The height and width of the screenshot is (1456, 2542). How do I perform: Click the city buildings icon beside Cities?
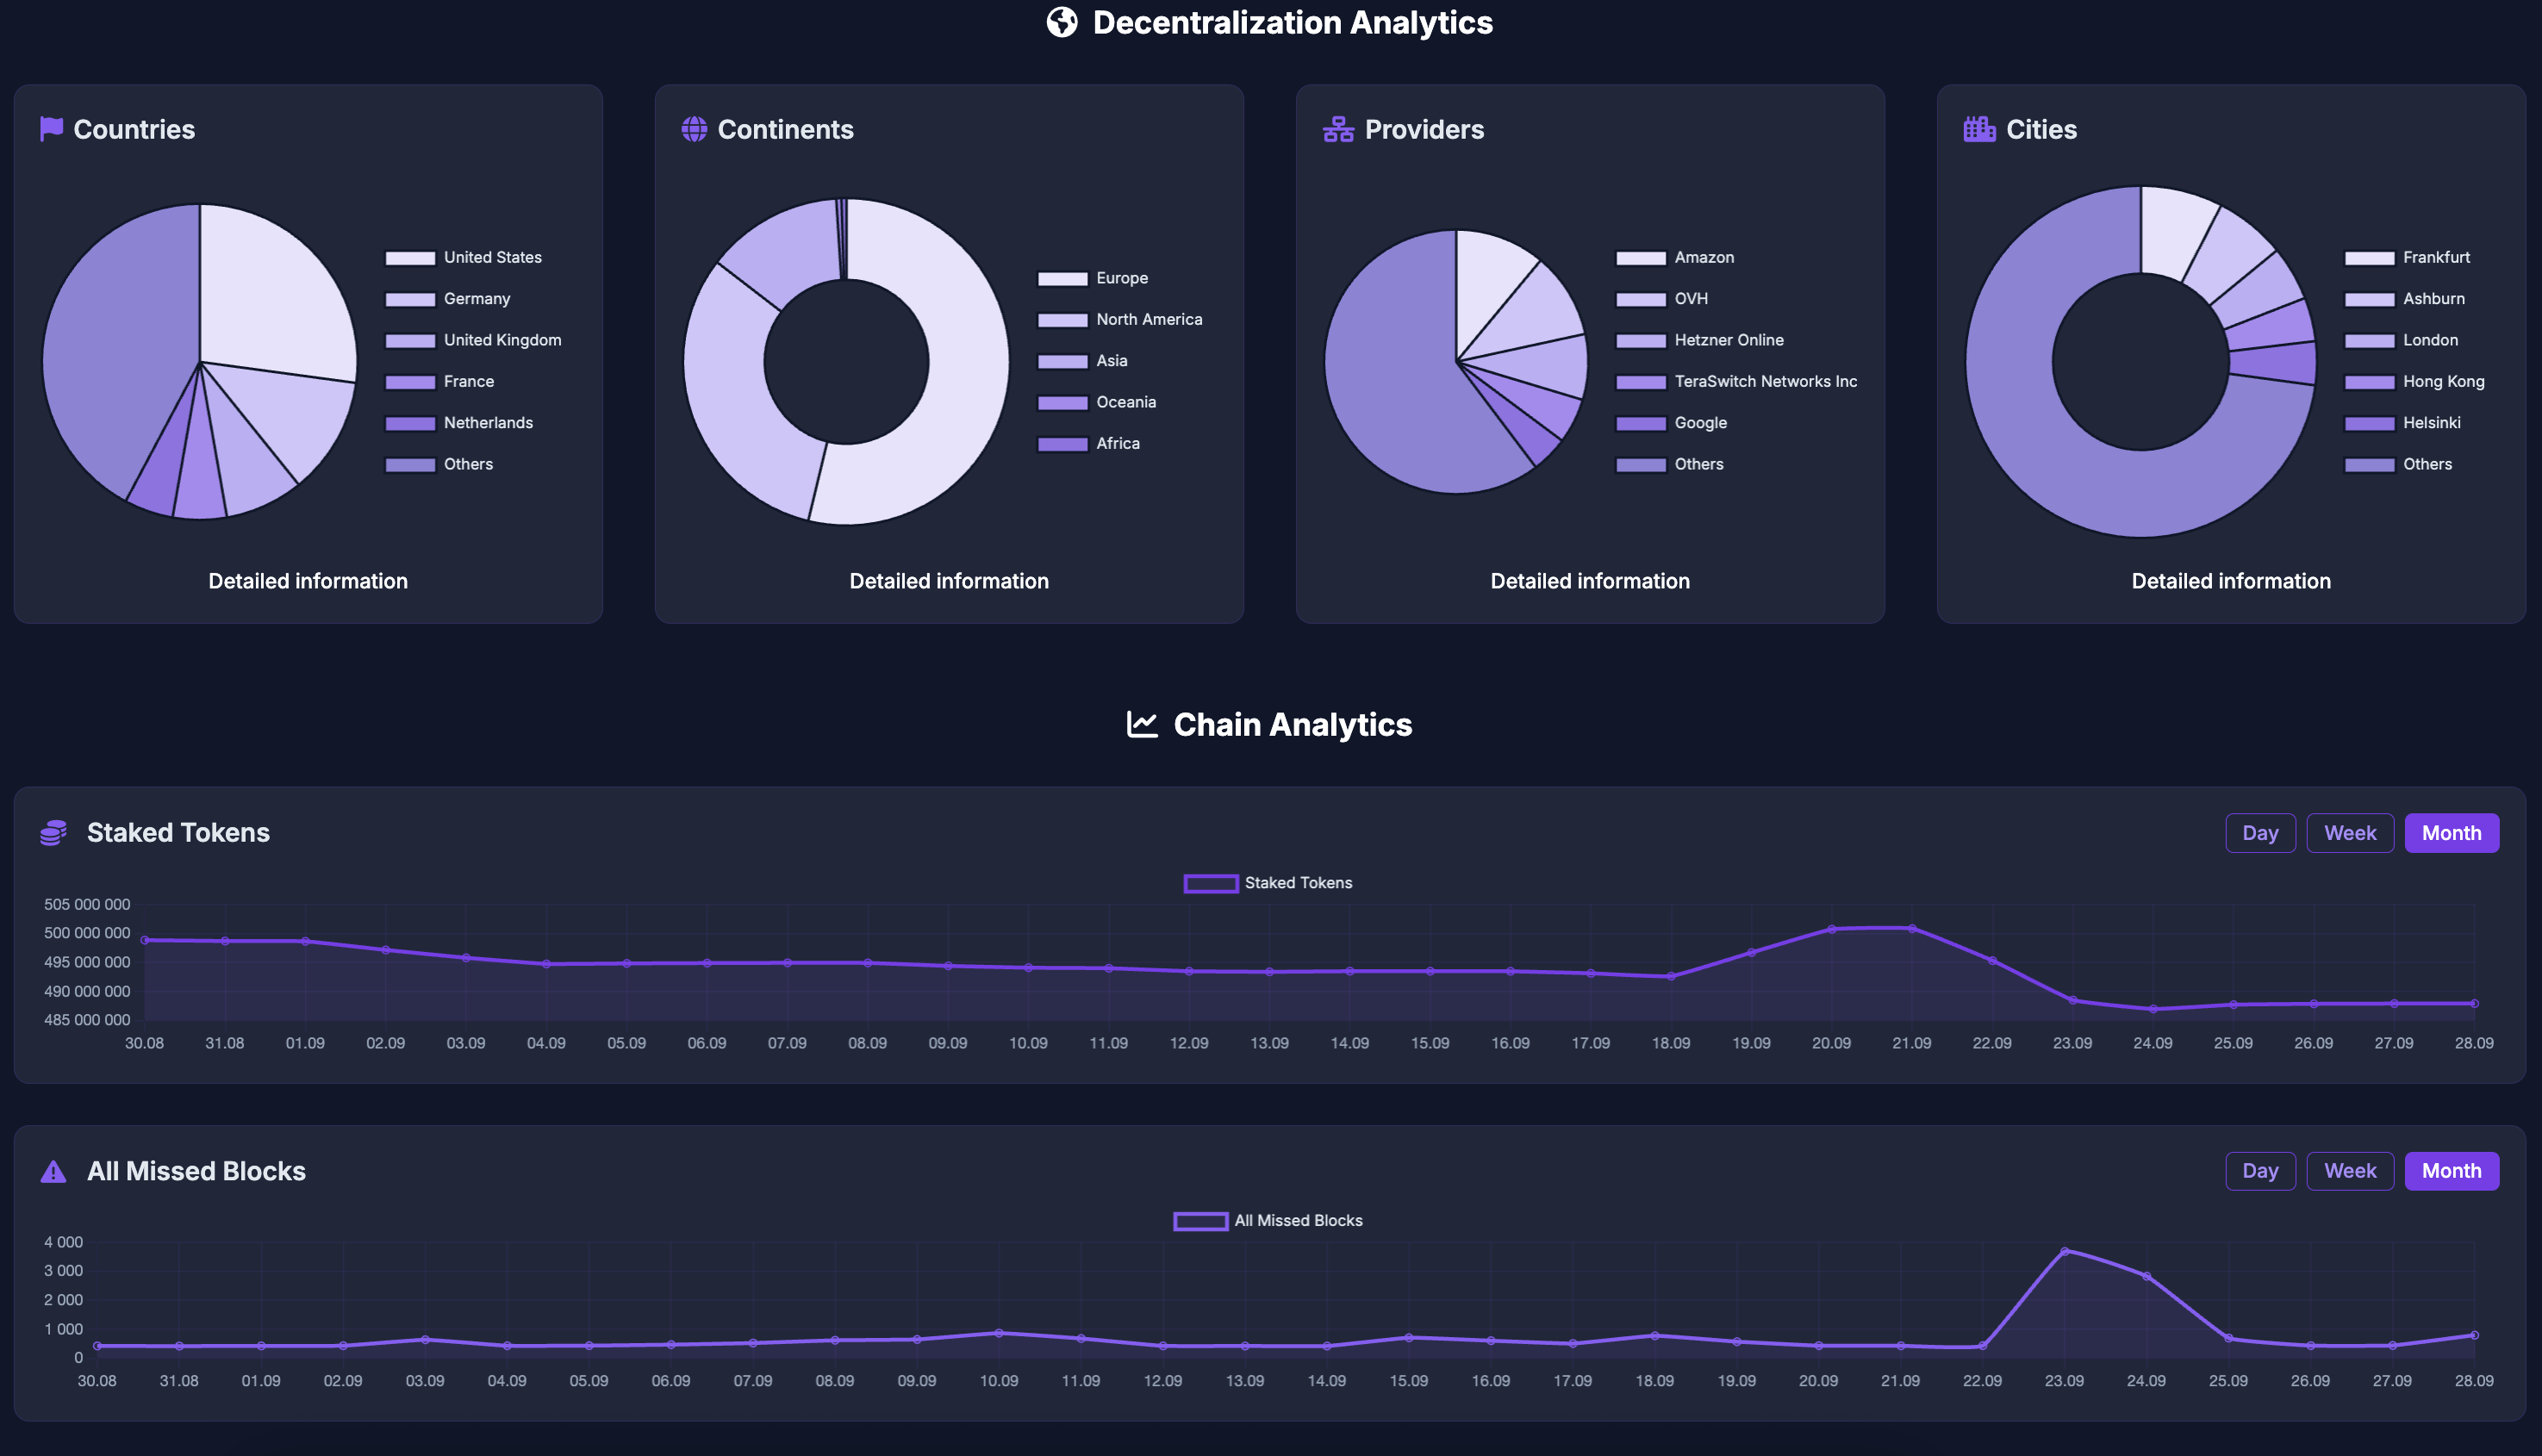(x=1979, y=129)
